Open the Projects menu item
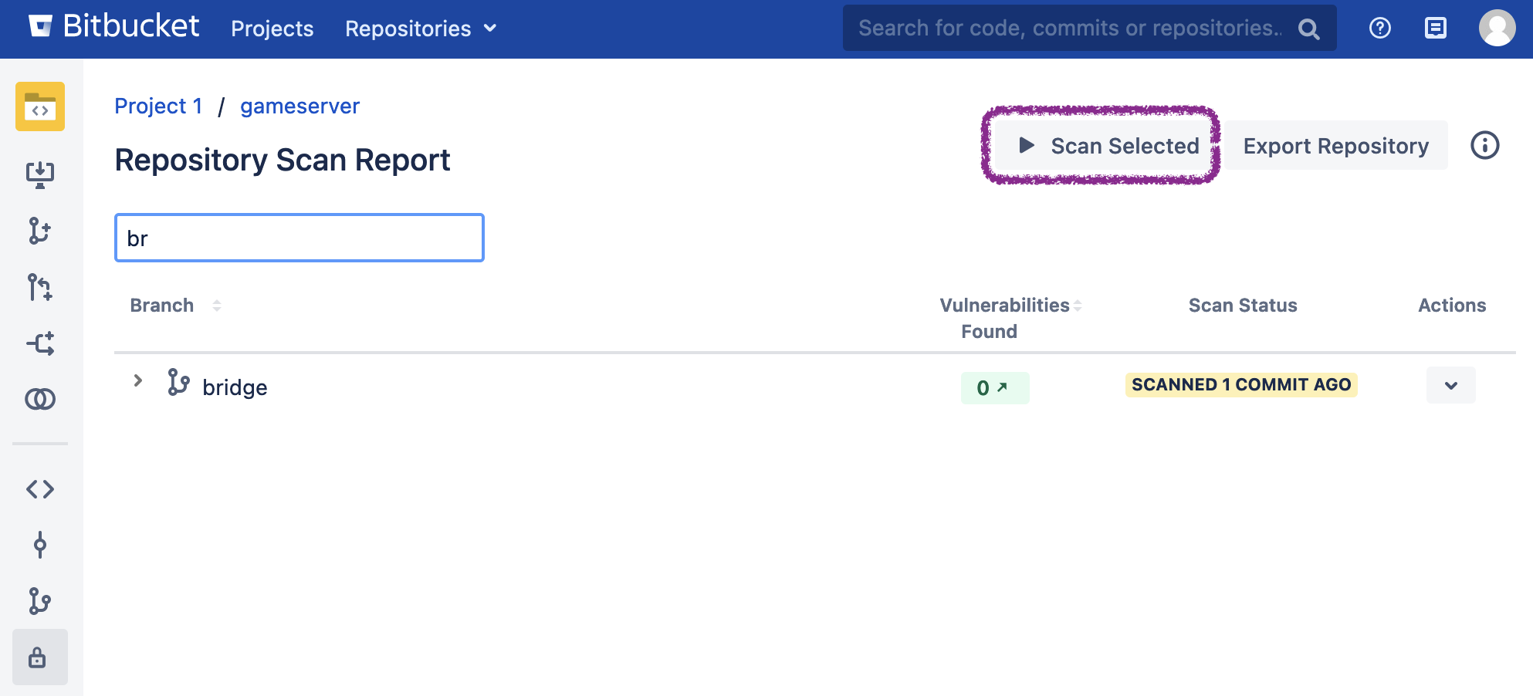Image resolution: width=1533 pixels, height=696 pixels. tap(272, 29)
